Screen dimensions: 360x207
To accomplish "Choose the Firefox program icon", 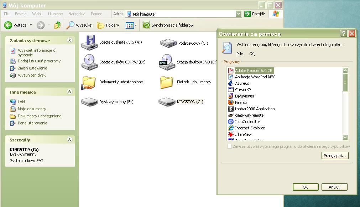I will (x=231, y=102).
